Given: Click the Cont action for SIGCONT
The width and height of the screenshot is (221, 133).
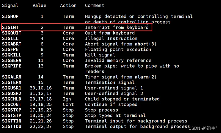Looking at the screenshot, I should point(68,104).
